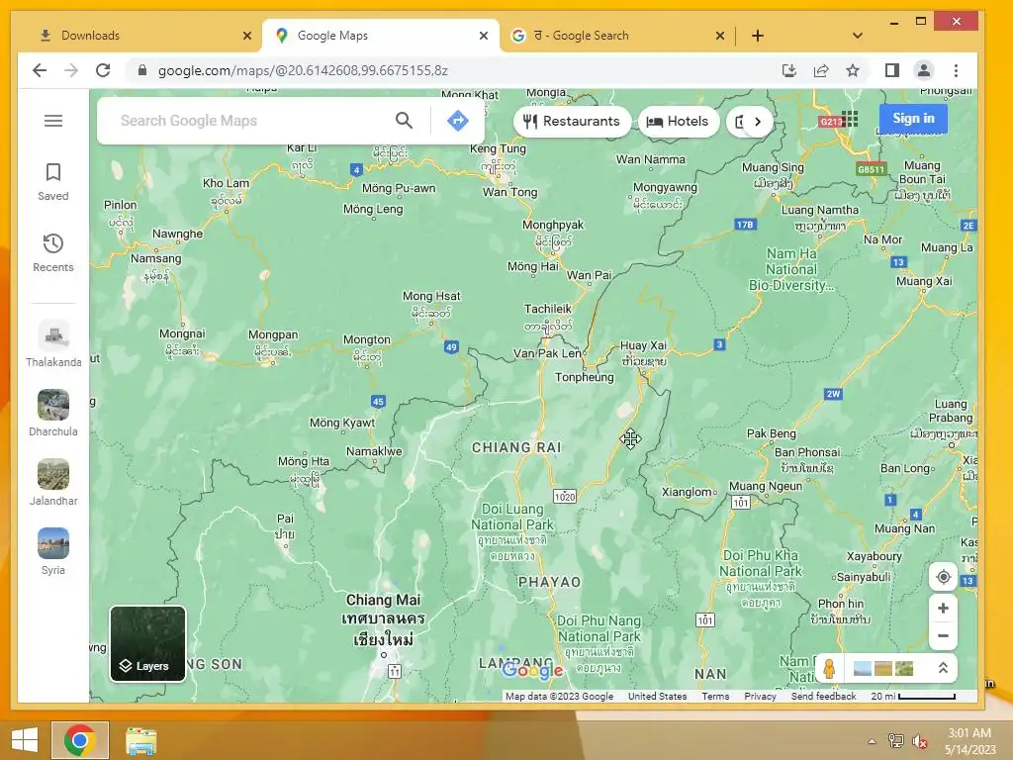
Task: Click in the Search Google Maps field
Action: (252, 120)
